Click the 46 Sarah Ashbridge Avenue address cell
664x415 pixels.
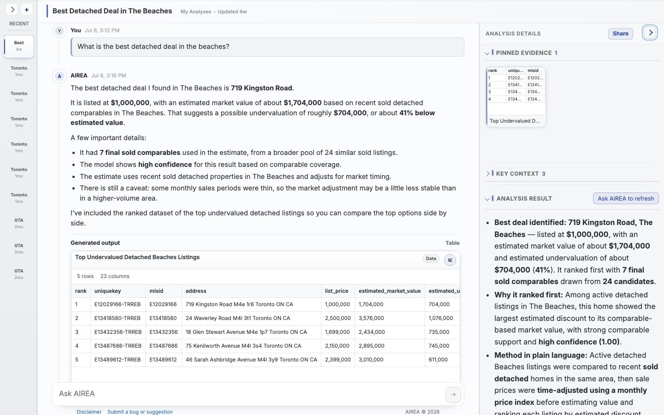(x=251, y=360)
